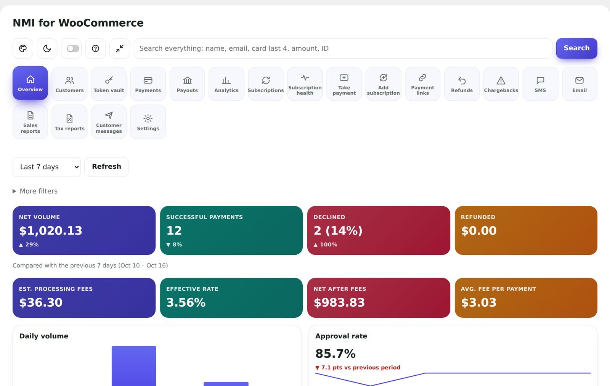610x386 pixels.
Task: Open Token vault
Action: click(x=109, y=84)
